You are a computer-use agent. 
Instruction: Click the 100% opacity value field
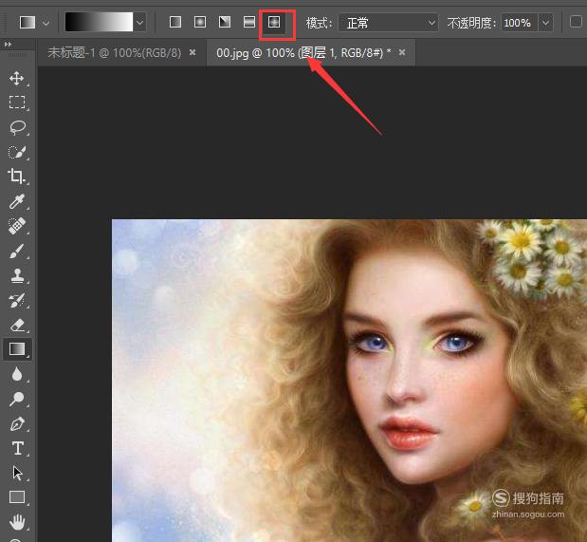[519, 23]
